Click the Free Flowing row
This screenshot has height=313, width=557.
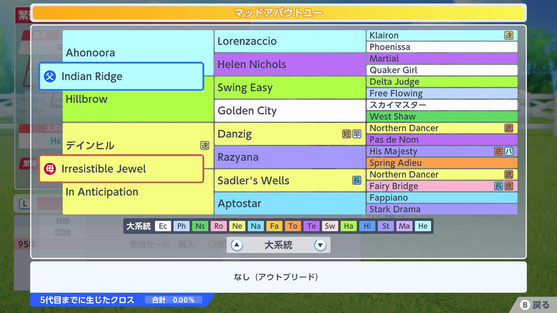[442, 93]
